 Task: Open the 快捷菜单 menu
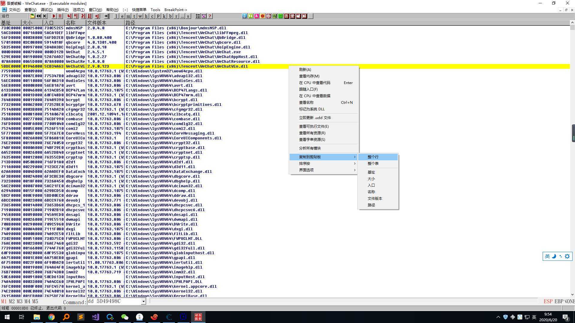coord(139,10)
